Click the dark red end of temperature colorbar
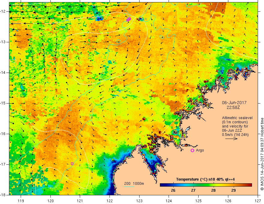Viewport: 264px width, 204px height. click(250, 185)
